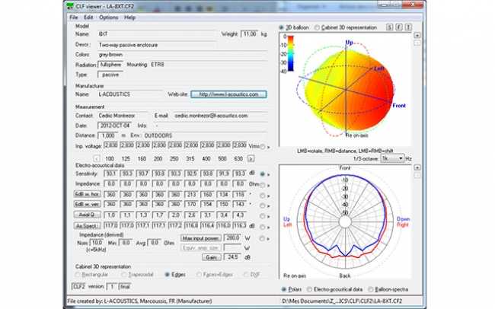
Task: Click the upper small button right of polar plot
Action: pyautogui.click(x=417, y=167)
